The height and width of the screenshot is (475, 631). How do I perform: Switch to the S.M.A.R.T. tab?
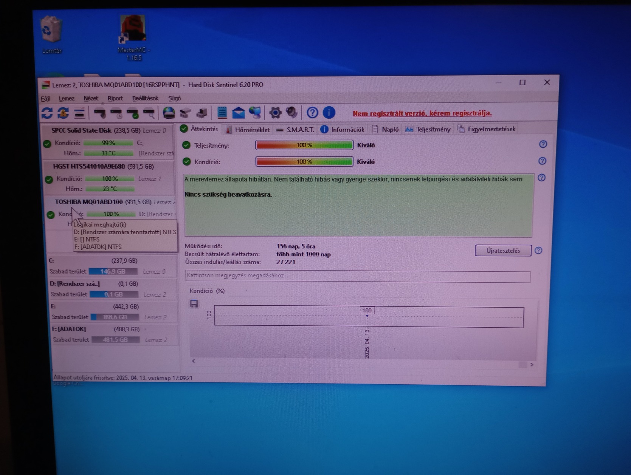(x=295, y=130)
